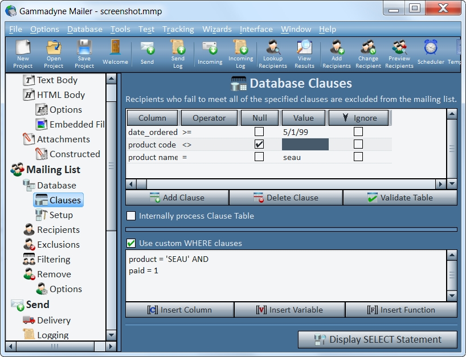Click the Delete Clause button
Screen dimensions: 466x357
click(286, 198)
